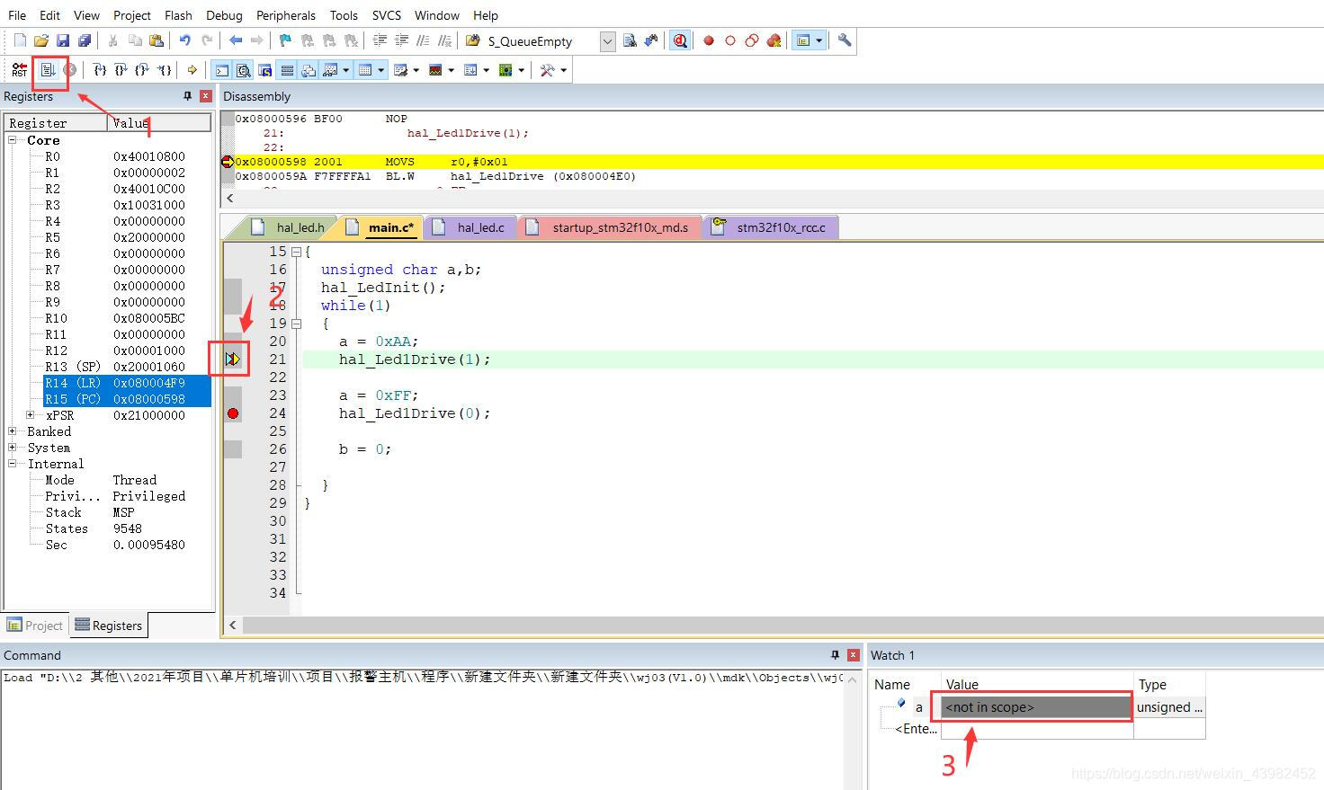The image size is (1324, 790).
Task: Collapse the Internal register group
Action: pos(13,464)
